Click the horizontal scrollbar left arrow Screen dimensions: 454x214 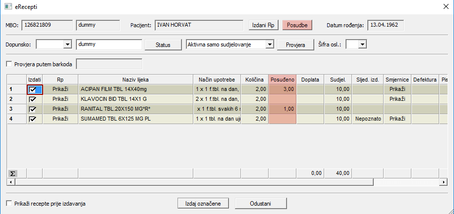pos(11,182)
